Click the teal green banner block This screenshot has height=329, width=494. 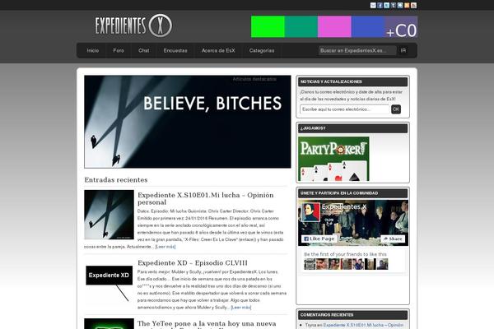click(301, 27)
